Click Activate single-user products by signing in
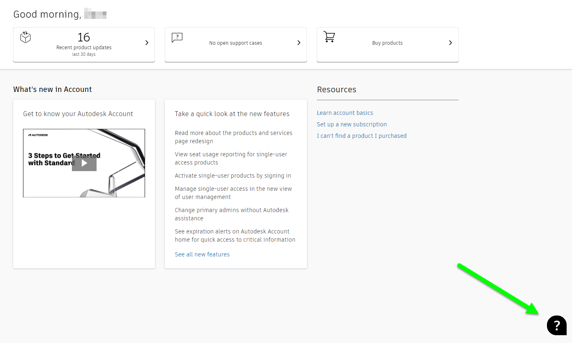This screenshot has width=572, height=343. [x=233, y=176]
